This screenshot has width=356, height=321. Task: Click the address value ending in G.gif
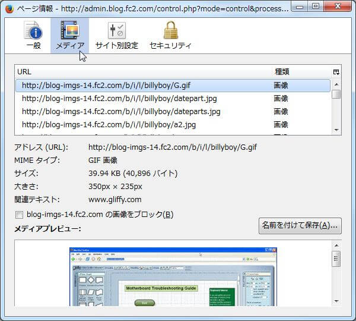coord(173,147)
